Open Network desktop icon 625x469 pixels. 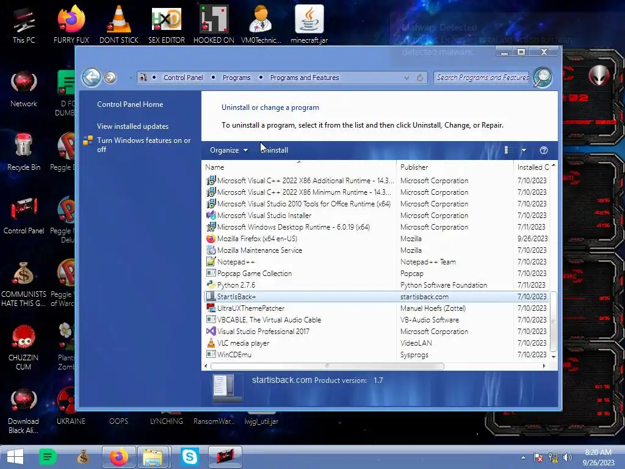[24, 89]
